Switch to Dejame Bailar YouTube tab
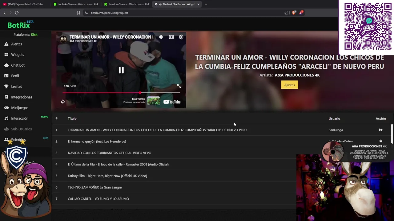Image resolution: width=394 pixels, height=221 pixels. (25, 4)
